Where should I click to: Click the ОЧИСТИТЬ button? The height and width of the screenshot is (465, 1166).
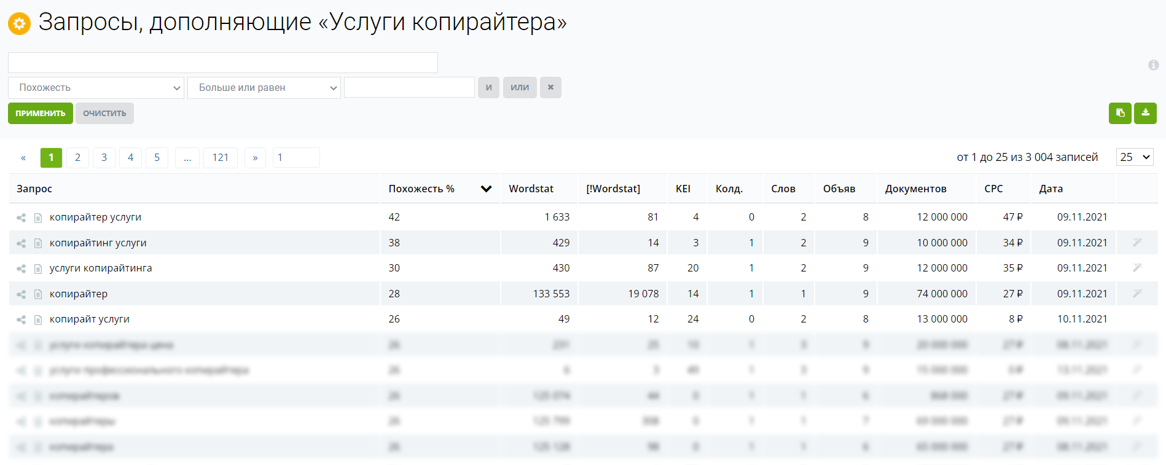pos(104,113)
